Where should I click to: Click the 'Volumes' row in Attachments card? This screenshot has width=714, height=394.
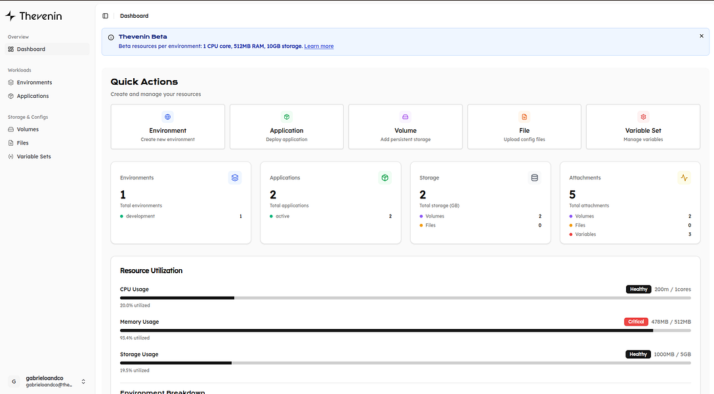point(630,216)
